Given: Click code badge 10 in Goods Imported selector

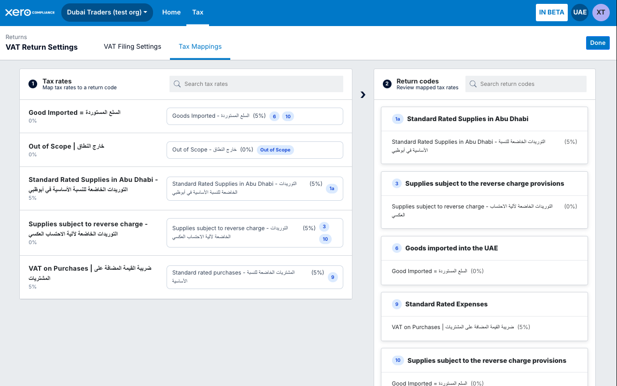Looking at the screenshot, I should [288, 116].
